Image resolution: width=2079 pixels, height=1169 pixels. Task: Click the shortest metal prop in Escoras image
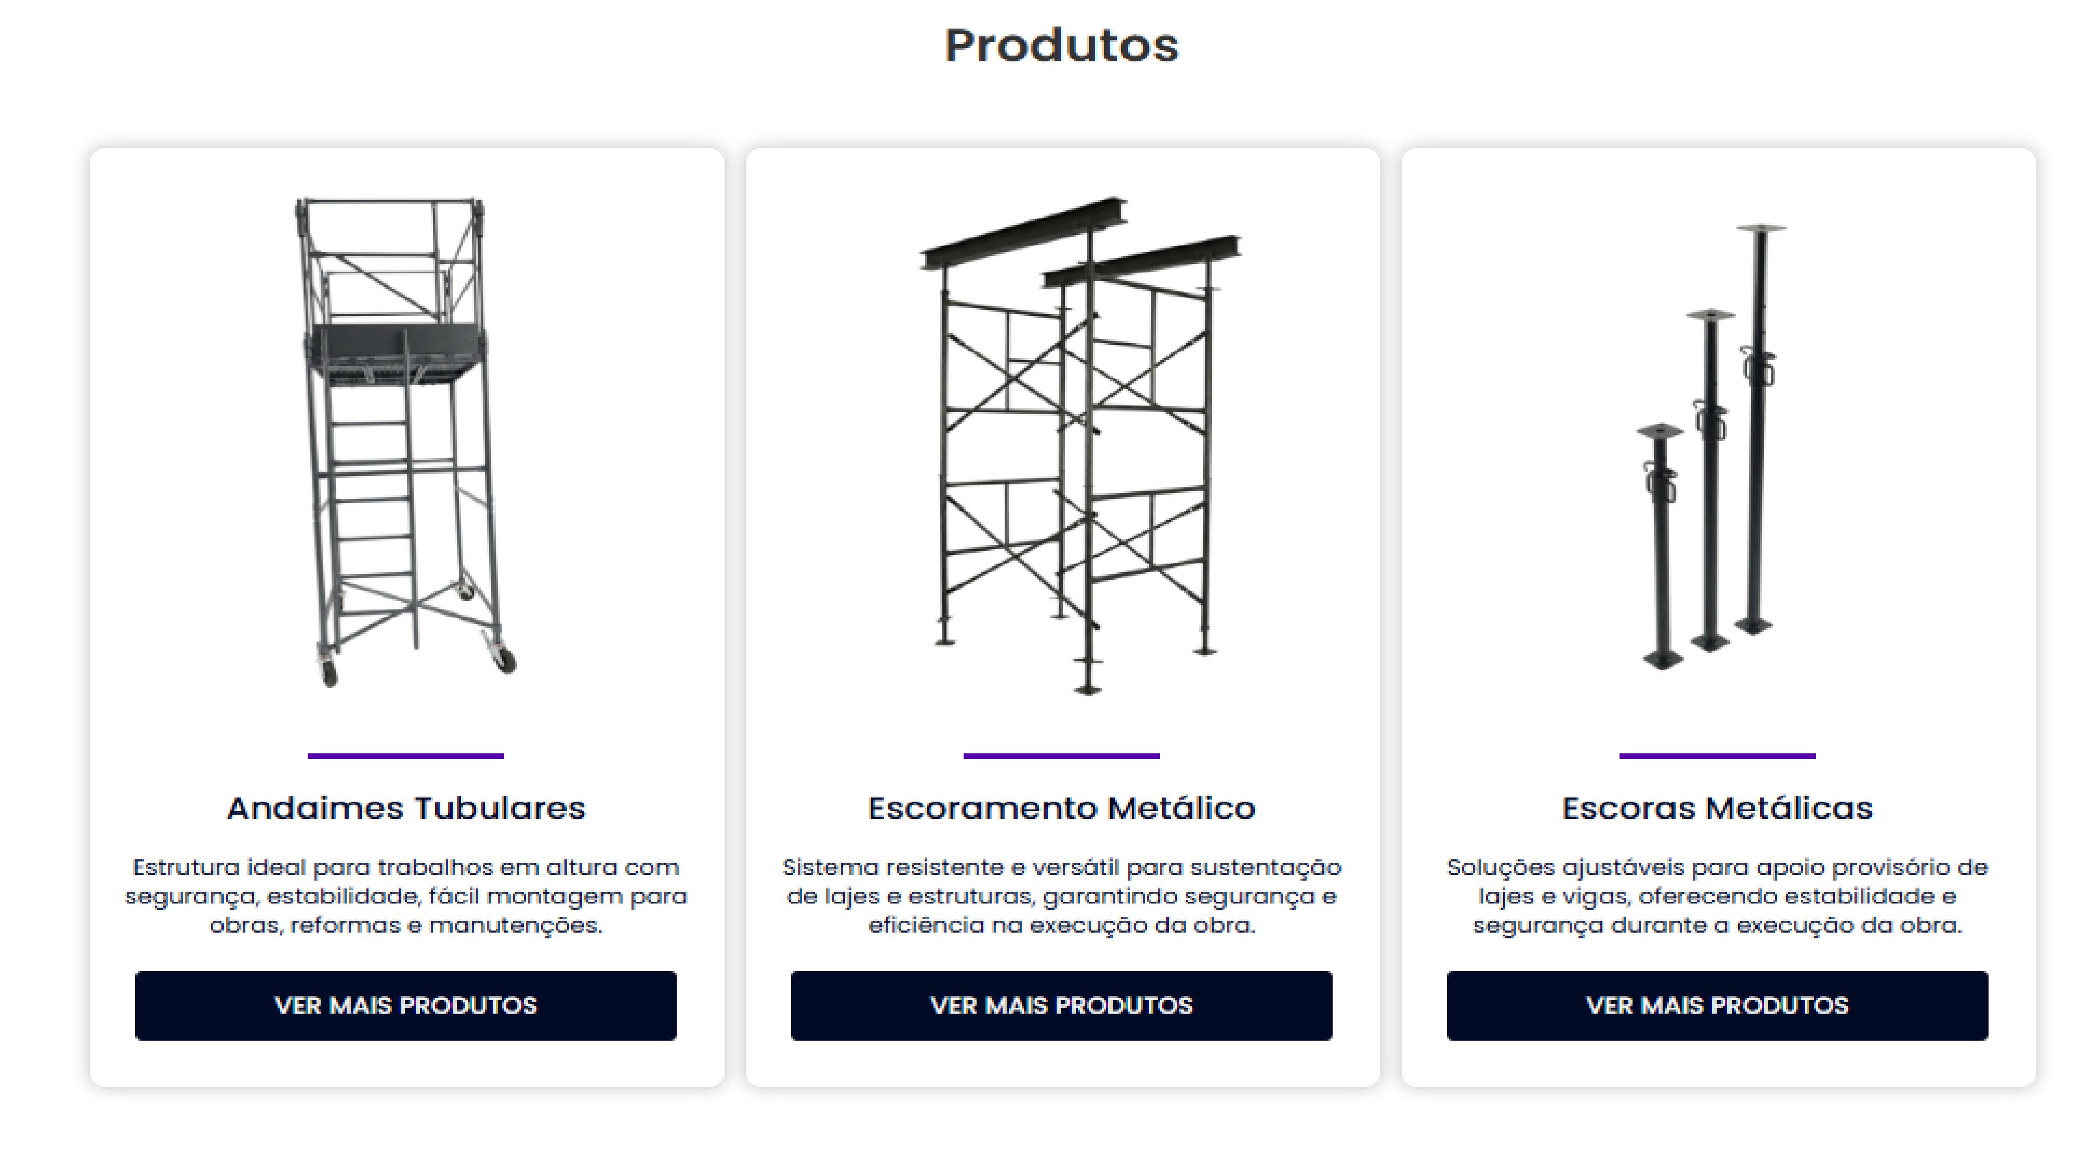1661,549
